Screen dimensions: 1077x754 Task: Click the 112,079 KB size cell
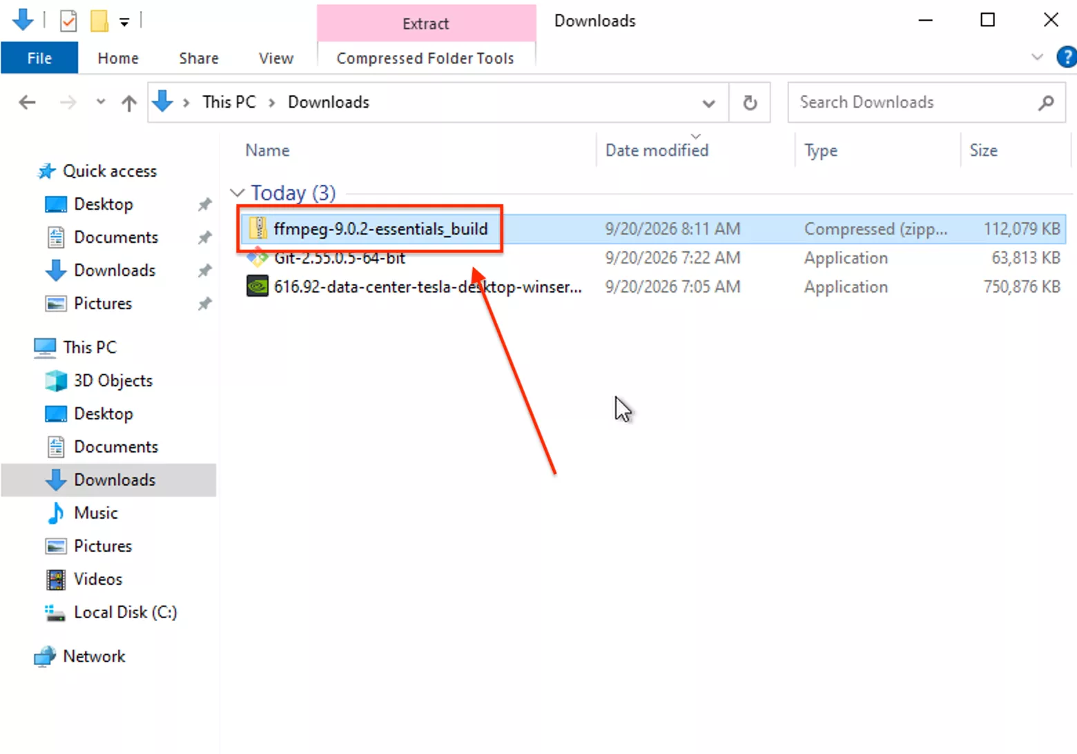1022,229
